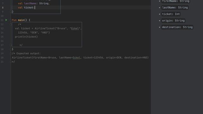Click the underlined "Eckel" string on line 13

click(75, 28)
